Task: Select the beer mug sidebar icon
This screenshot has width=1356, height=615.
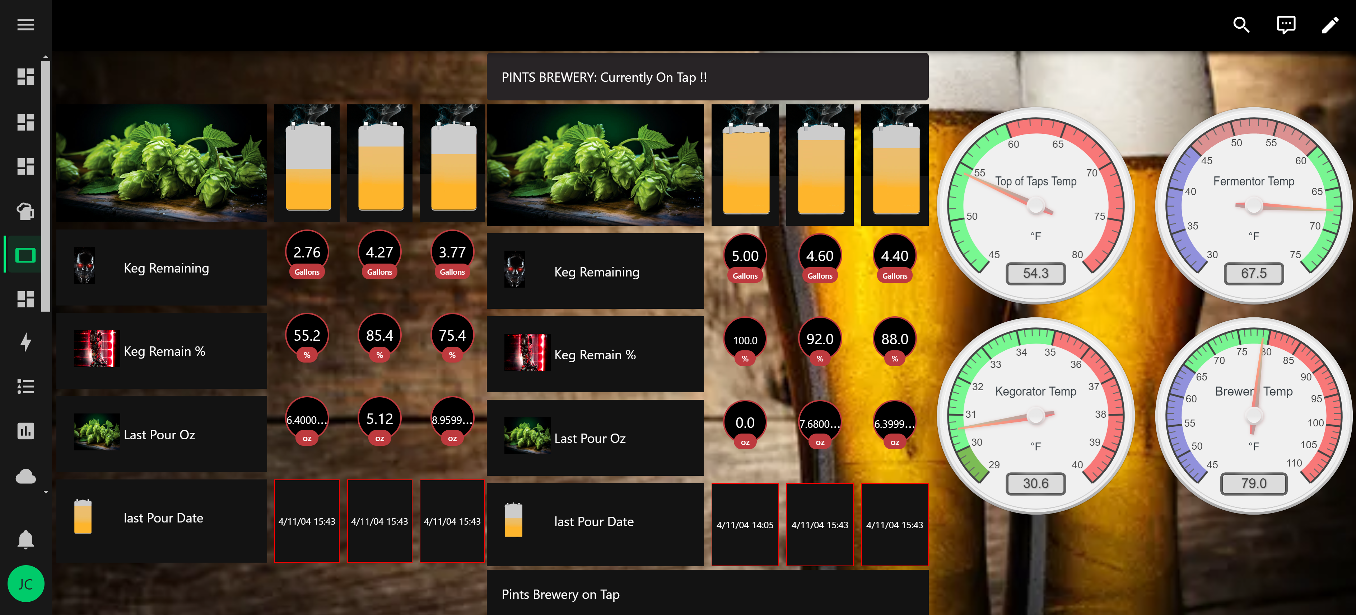Action: 25,211
